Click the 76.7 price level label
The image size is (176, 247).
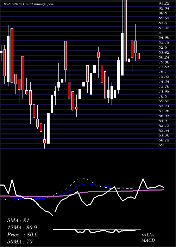163,72
